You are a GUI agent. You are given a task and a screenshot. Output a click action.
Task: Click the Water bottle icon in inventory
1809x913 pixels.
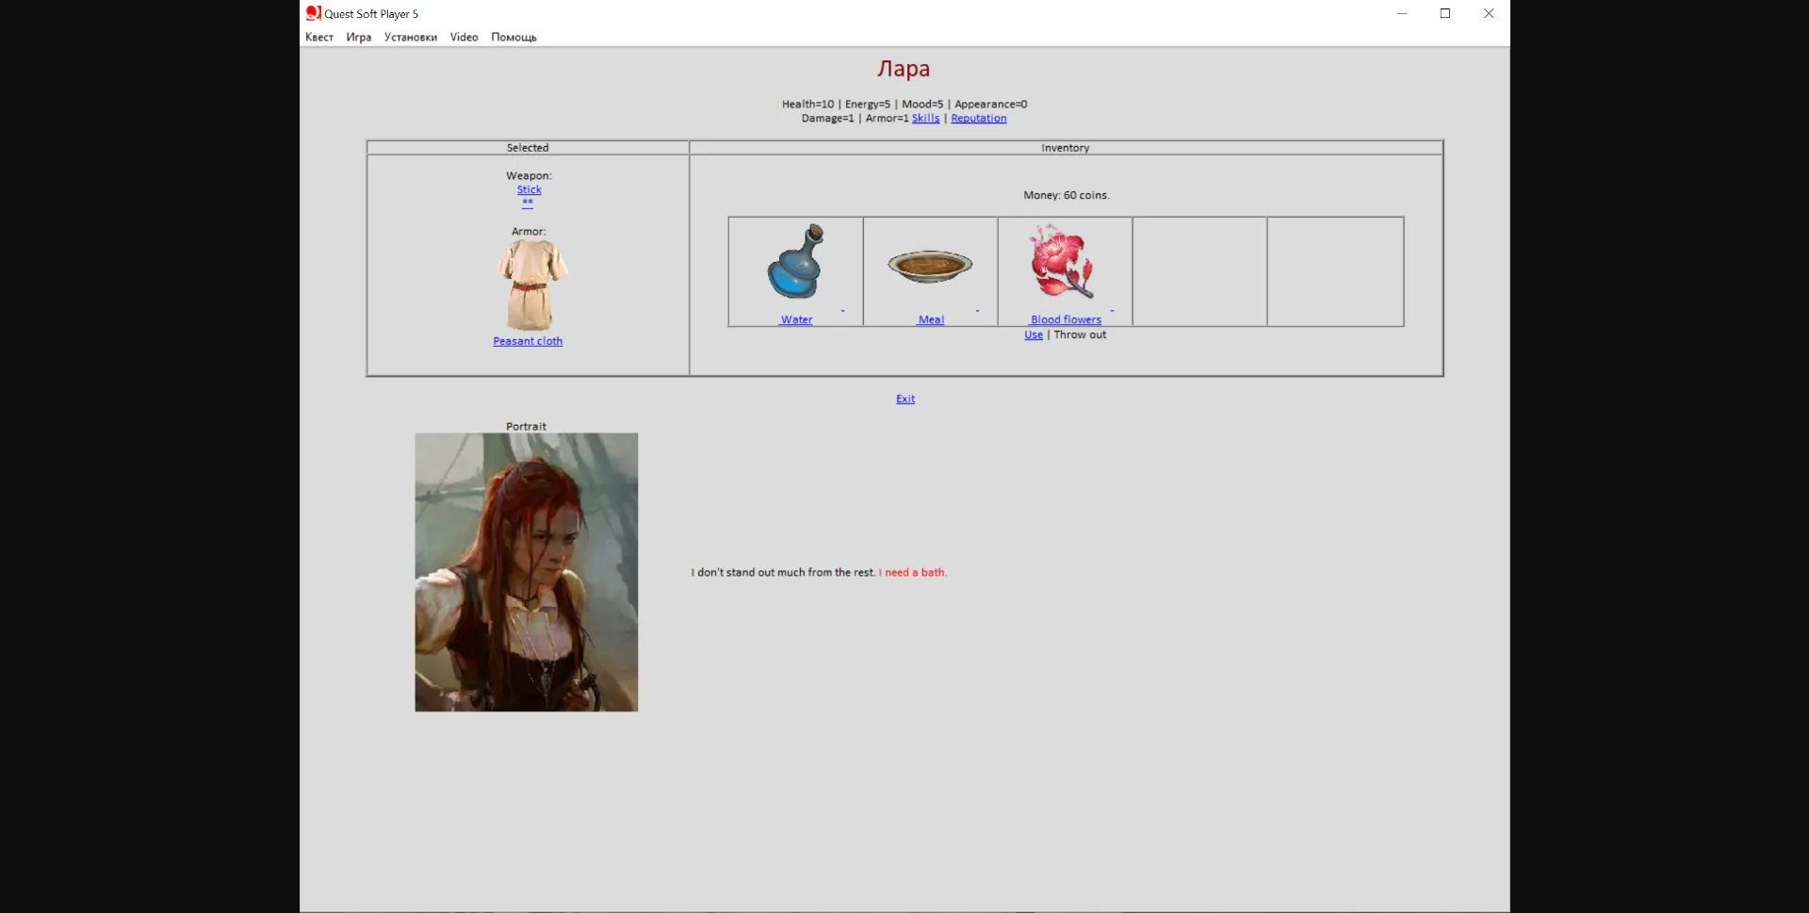pos(794,264)
